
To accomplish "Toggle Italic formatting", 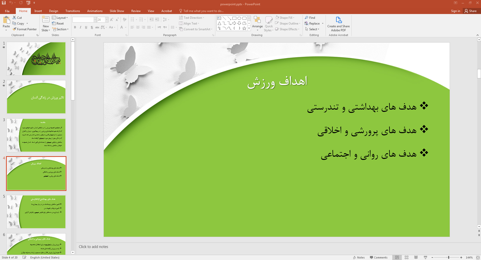I will click(x=80, y=27).
